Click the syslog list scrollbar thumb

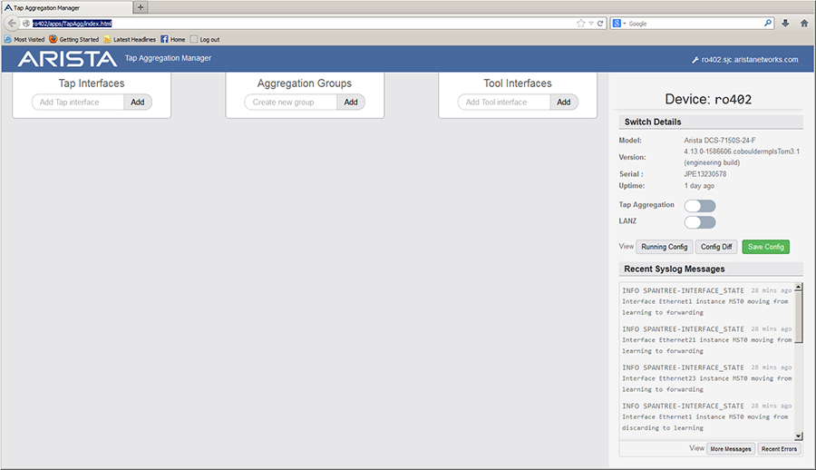click(798, 317)
